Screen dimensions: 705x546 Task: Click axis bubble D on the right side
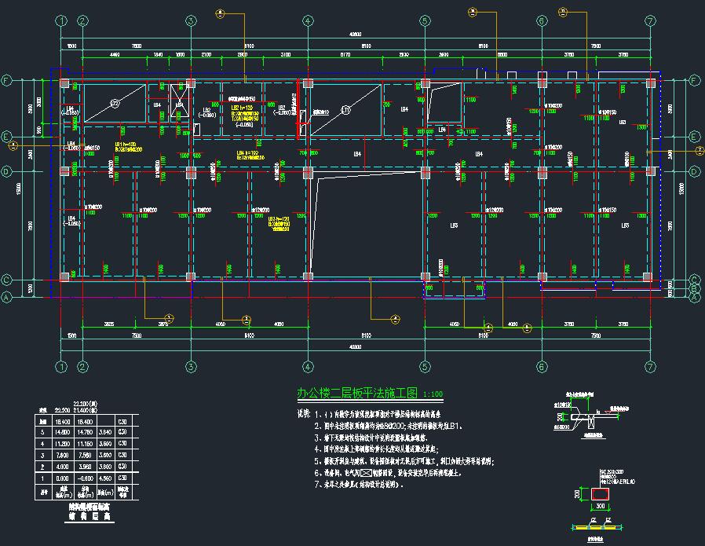pyautogui.click(x=694, y=170)
